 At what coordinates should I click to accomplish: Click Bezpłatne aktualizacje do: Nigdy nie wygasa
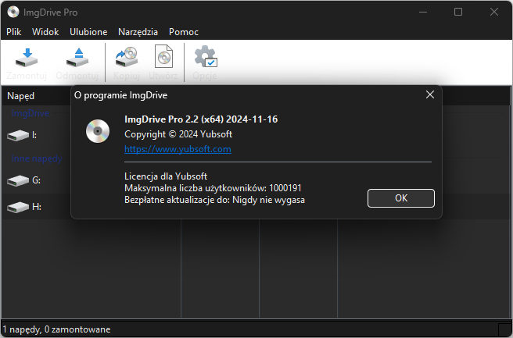pyautogui.click(x=214, y=200)
